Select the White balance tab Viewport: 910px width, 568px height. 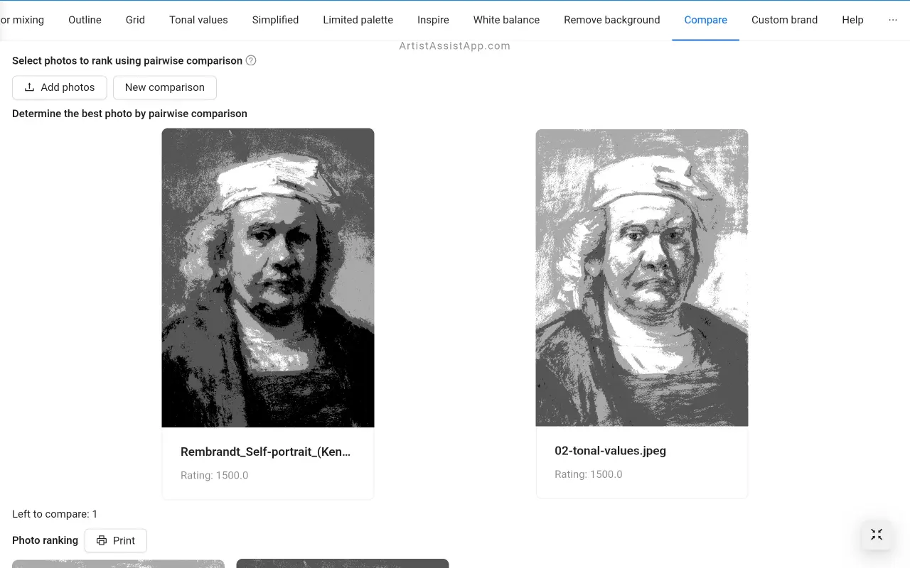(506, 20)
